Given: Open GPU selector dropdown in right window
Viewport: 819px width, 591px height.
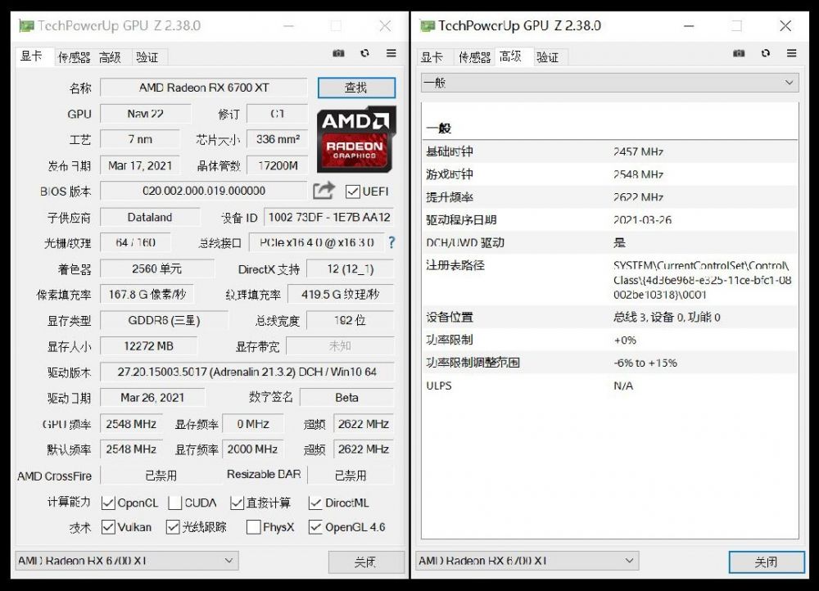Looking at the screenshot, I should [527, 561].
